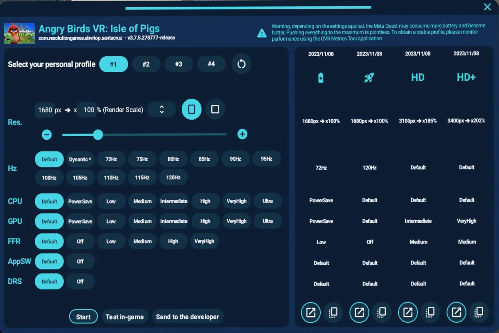Select the 120Hz refresh rate
Image resolution: width=499 pixels, height=333 pixels.
pos(173,178)
